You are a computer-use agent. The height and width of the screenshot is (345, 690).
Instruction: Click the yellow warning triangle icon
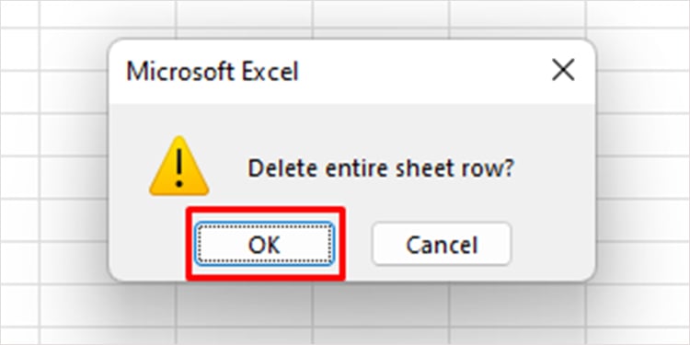click(x=178, y=166)
